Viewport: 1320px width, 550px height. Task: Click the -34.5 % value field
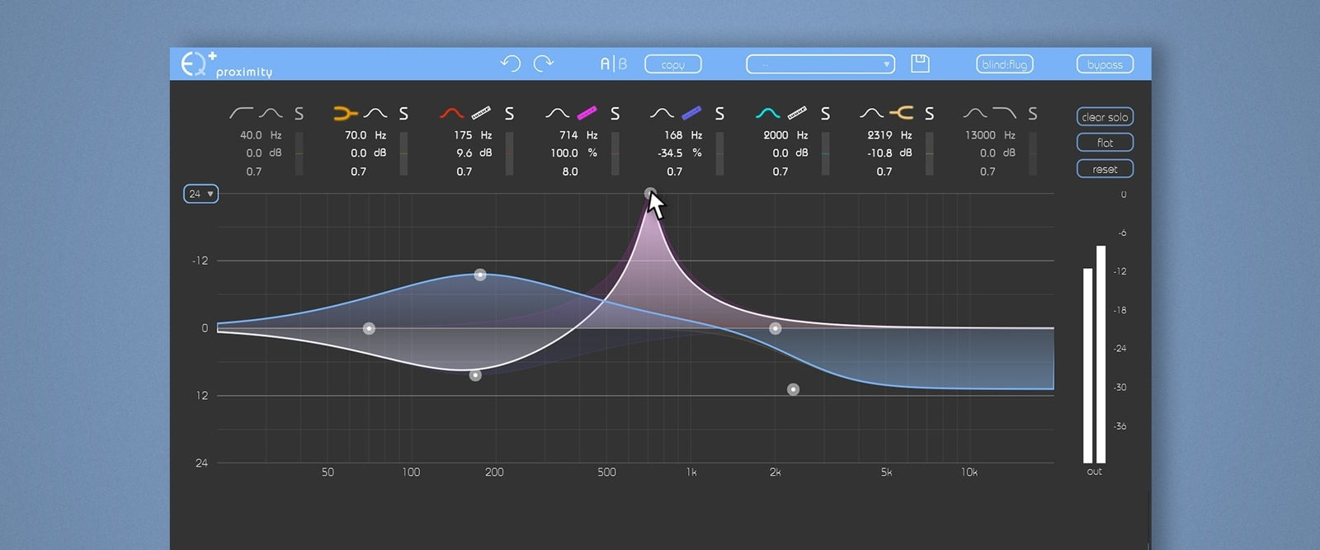pyautogui.click(x=670, y=153)
